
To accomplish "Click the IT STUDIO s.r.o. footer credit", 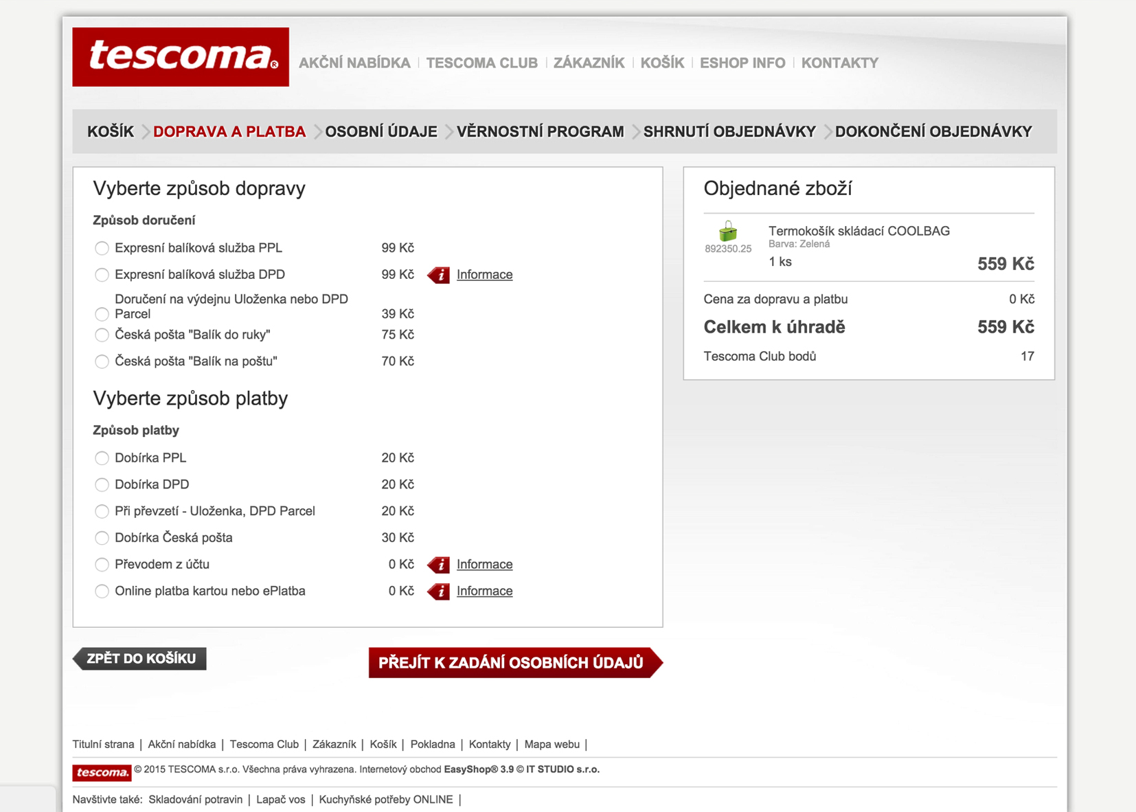I will pos(563,769).
